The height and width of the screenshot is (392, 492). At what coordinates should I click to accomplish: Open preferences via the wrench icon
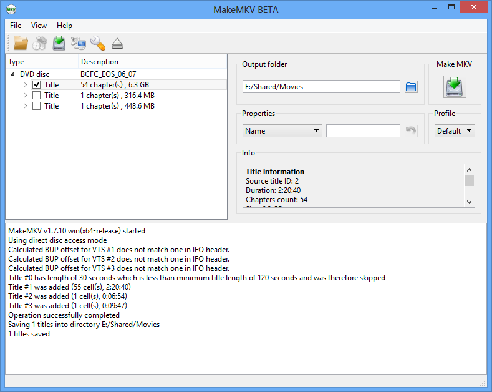[97, 43]
